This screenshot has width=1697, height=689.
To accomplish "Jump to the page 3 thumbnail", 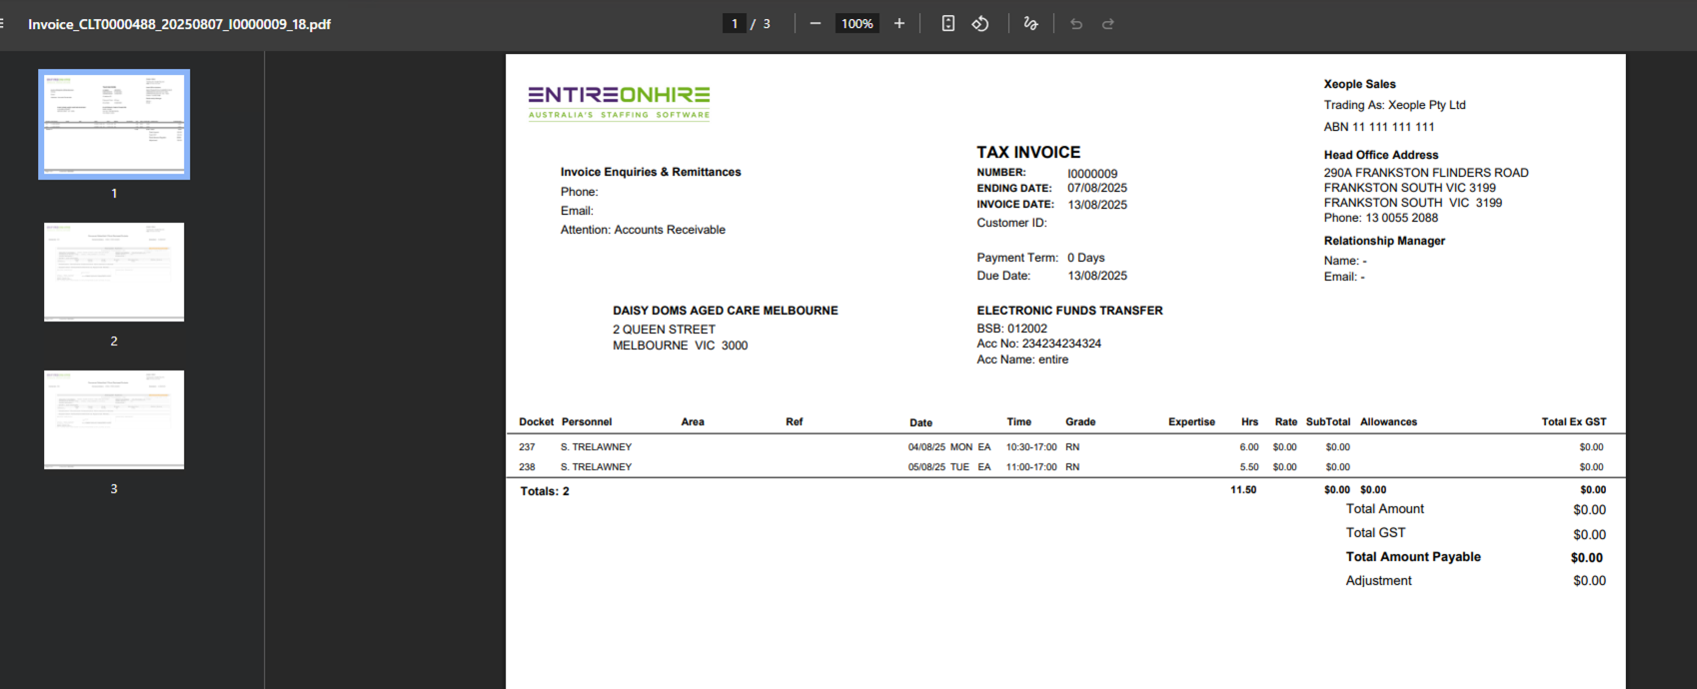I will 114,419.
